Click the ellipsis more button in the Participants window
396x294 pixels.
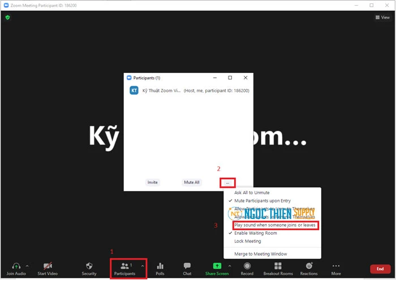227,183
